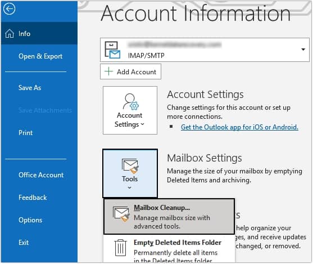Click the Mailbox Cleanup envelope icon
The height and width of the screenshot is (264, 313).
(x=121, y=214)
